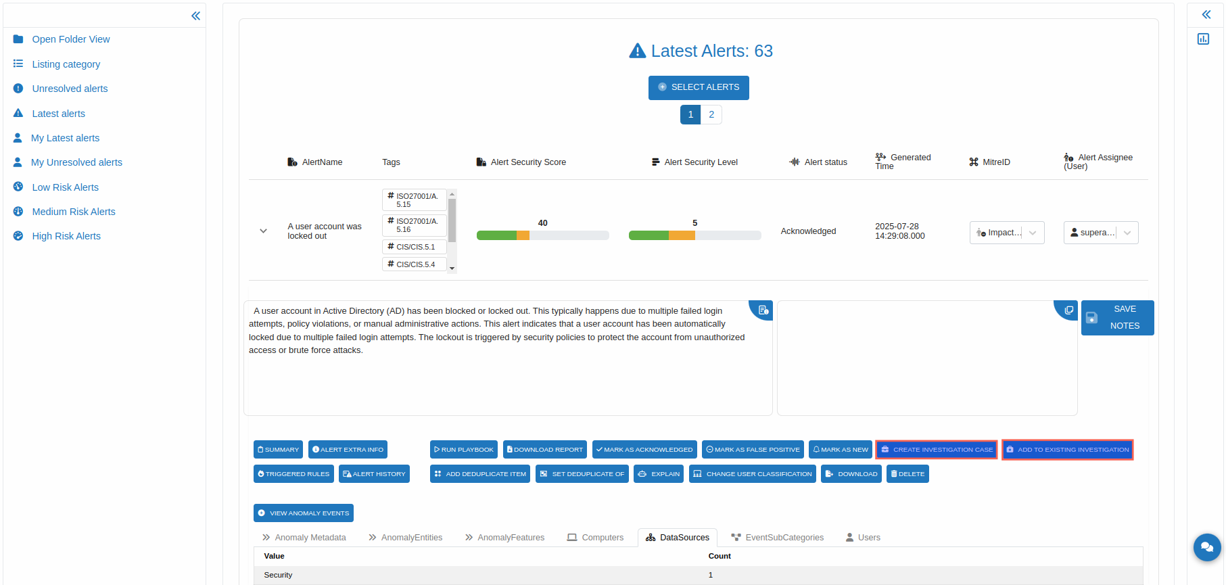Open the Alert Assignee dropdown
The image size is (1226, 585).
[1100, 233]
